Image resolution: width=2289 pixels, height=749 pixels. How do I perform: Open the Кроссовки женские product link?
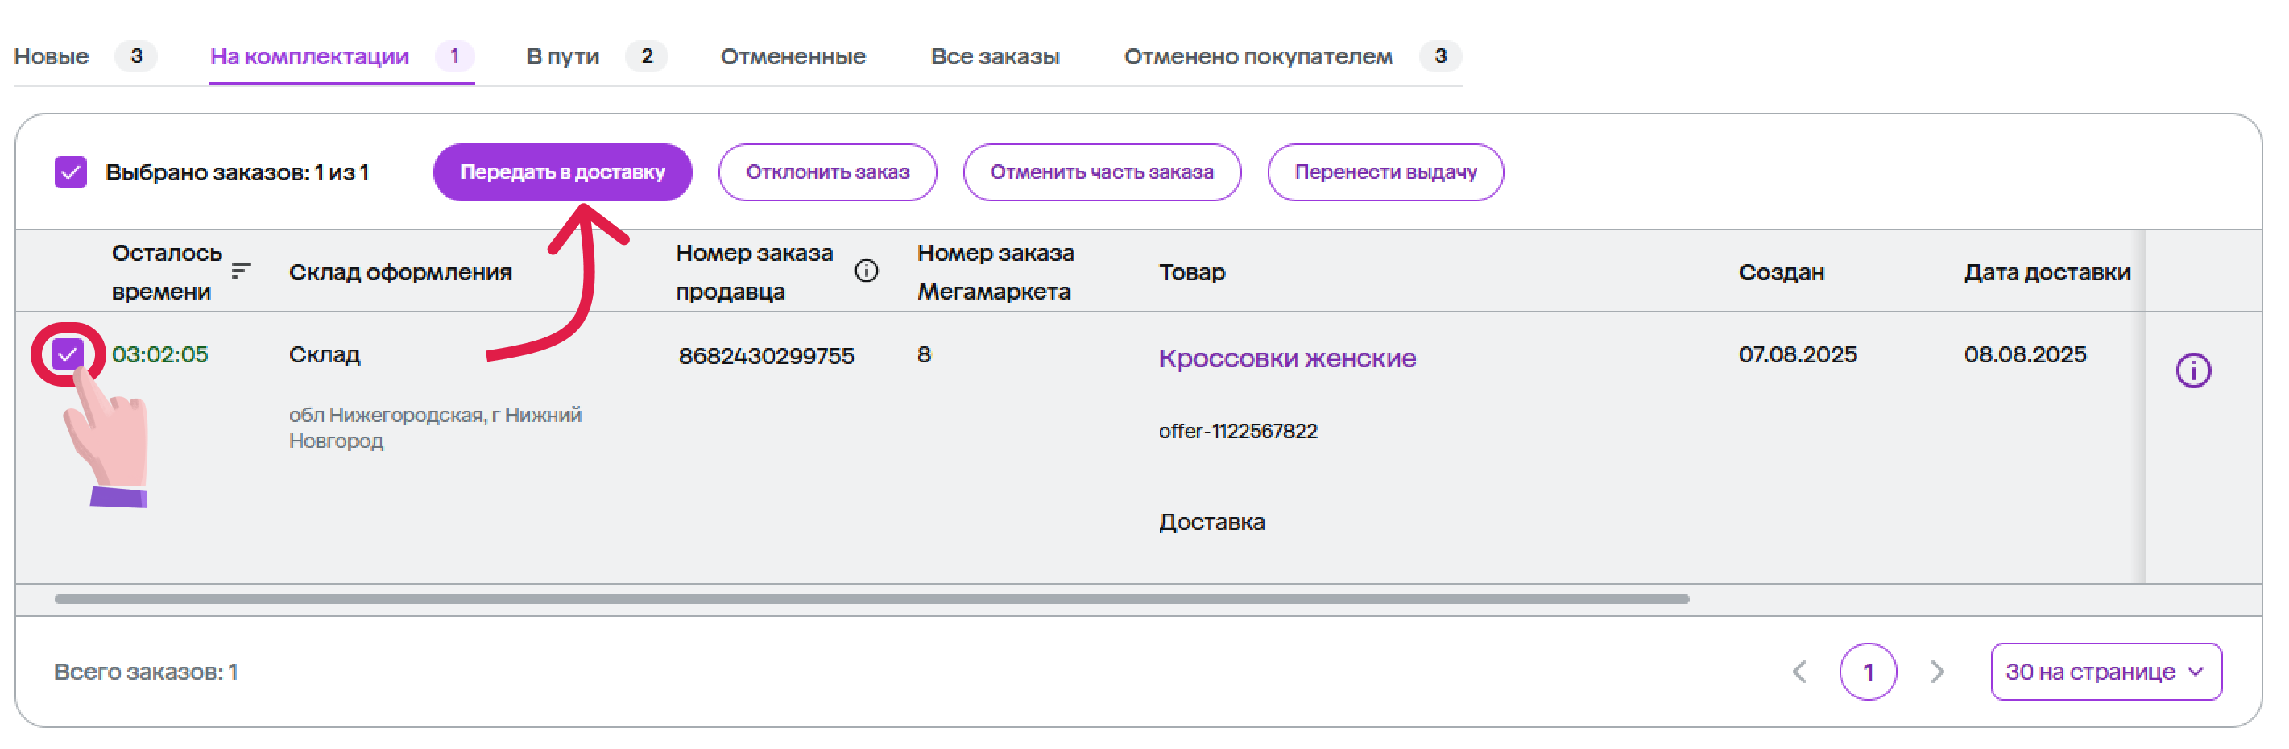tap(1287, 358)
